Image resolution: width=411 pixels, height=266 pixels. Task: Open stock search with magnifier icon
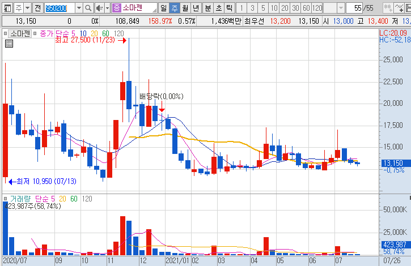click(88, 8)
